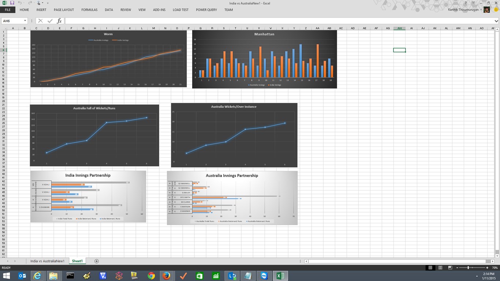Select Normal view in status bar
Screen dimensions: 500x281
tap(430, 268)
